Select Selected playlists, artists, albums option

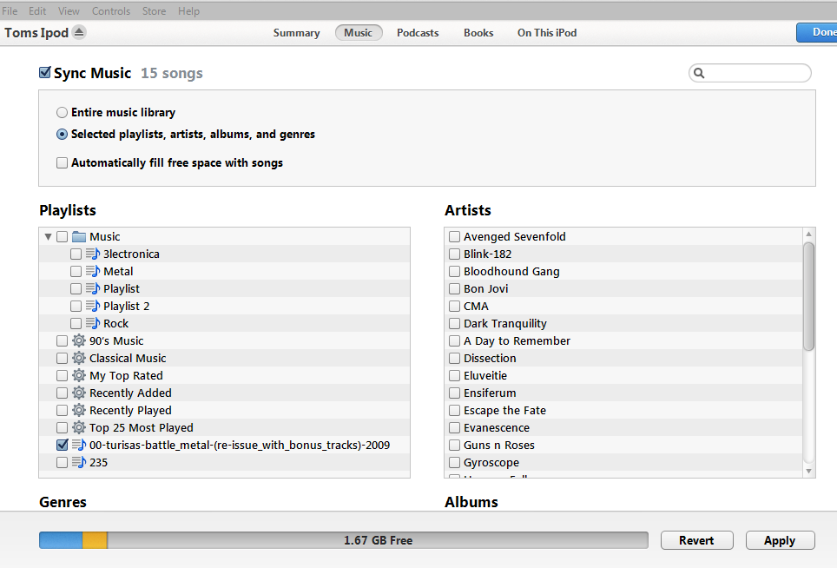(62, 135)
